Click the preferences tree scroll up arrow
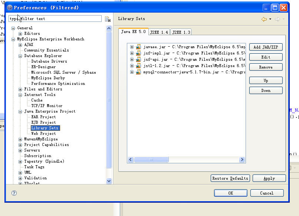Image resolution: width=299 pixels, height=216 pixels. point(109,29)
